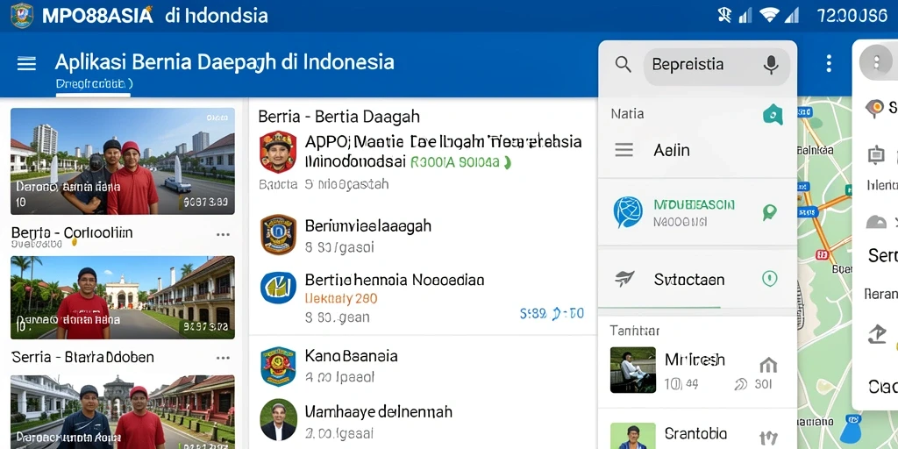Viewport: 898px width, 449px height.
Task: Select the underlined tab under the app title
Action: point(94,84)
